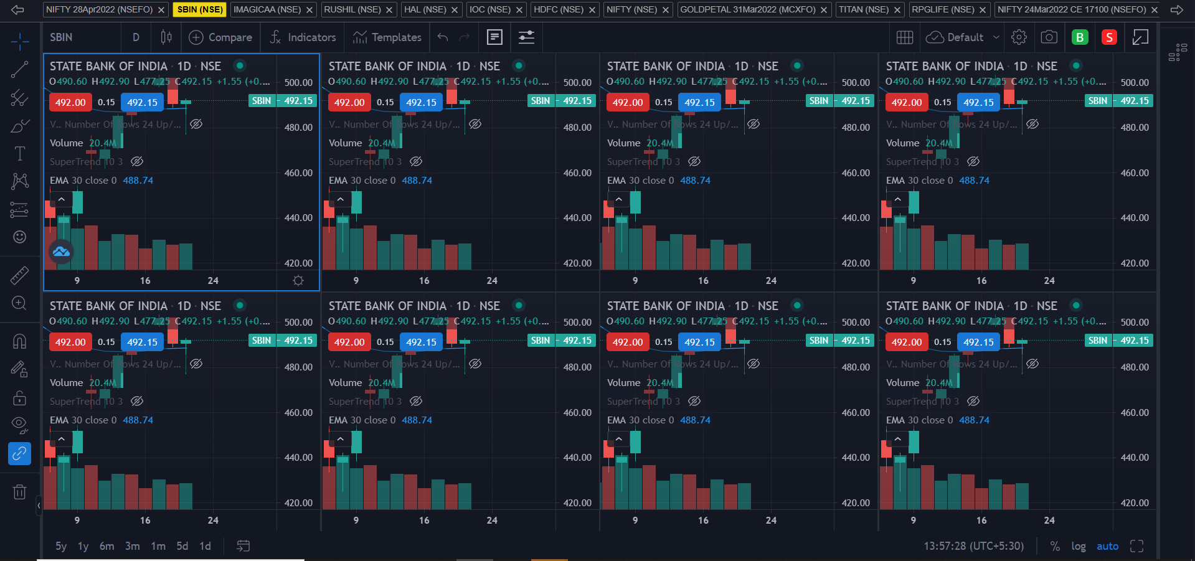
Task: Hide all drawings with eye icon
Action: 19,425
